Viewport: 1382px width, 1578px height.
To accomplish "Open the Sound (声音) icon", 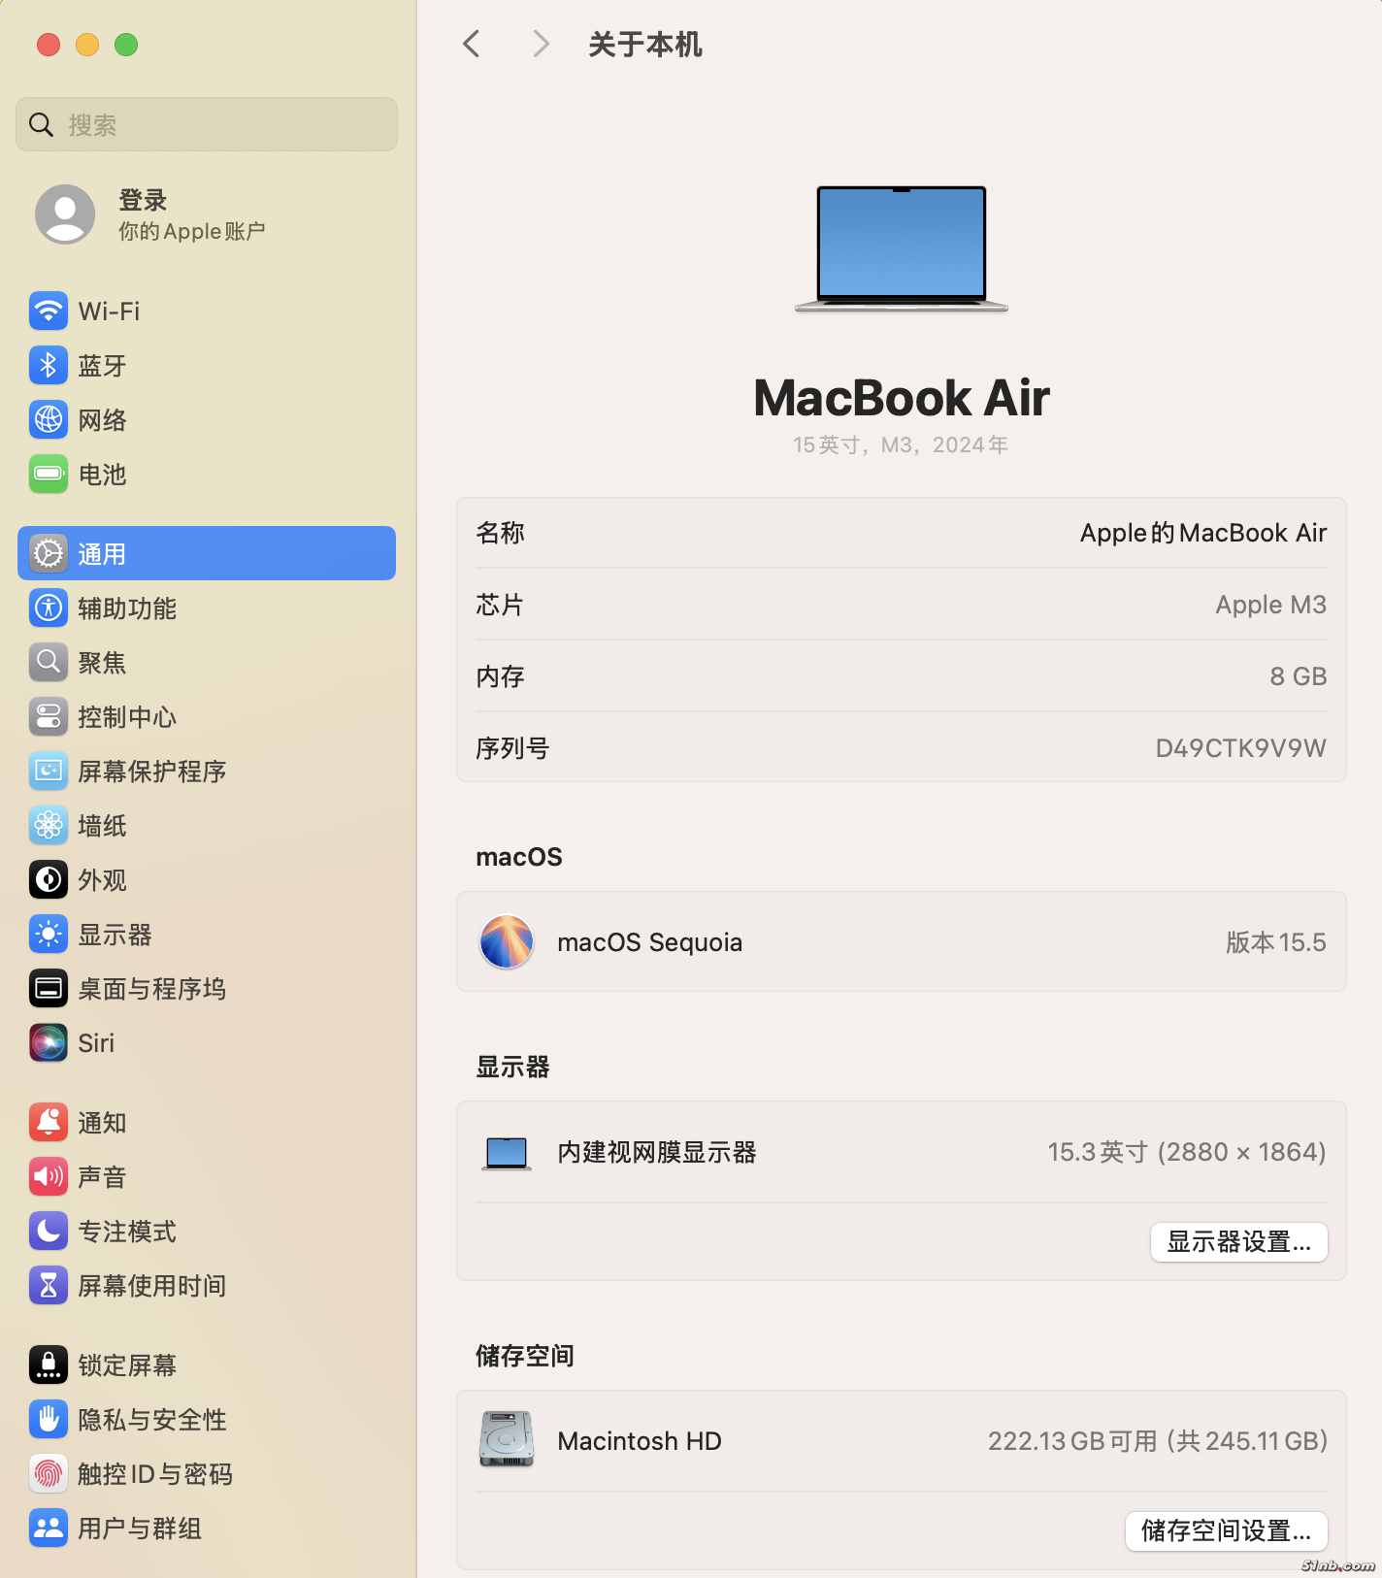I will 49,1177.
